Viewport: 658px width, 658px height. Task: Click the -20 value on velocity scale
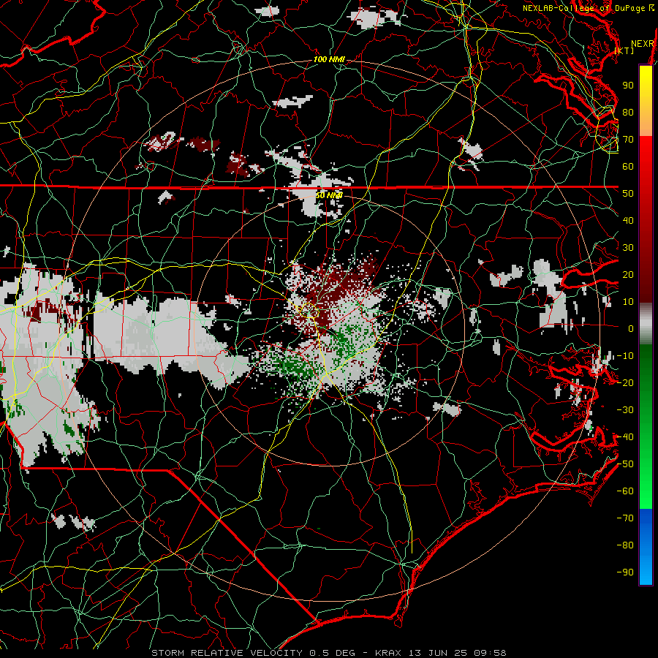[625, 382]
